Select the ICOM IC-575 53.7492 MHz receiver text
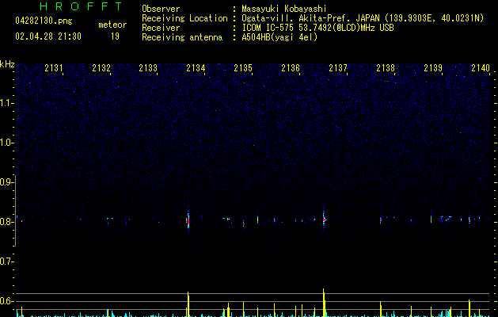Image resolution: width=498 pixels, height=317 pixels. pos(317,28)
